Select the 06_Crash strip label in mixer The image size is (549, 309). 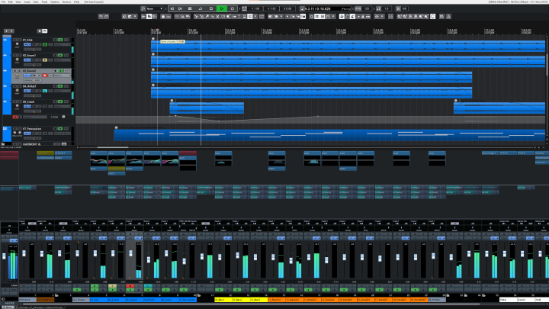tap(169, 300)
